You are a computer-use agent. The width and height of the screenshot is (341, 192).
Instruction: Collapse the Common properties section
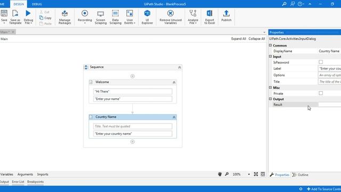270,45
